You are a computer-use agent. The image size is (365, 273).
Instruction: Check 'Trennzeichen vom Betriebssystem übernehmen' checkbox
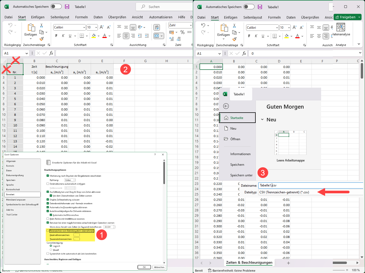[x=48, y=231]
